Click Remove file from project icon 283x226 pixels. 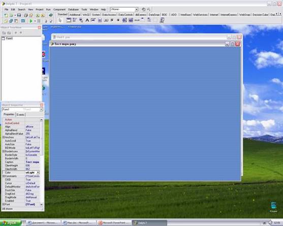point(43,15)
